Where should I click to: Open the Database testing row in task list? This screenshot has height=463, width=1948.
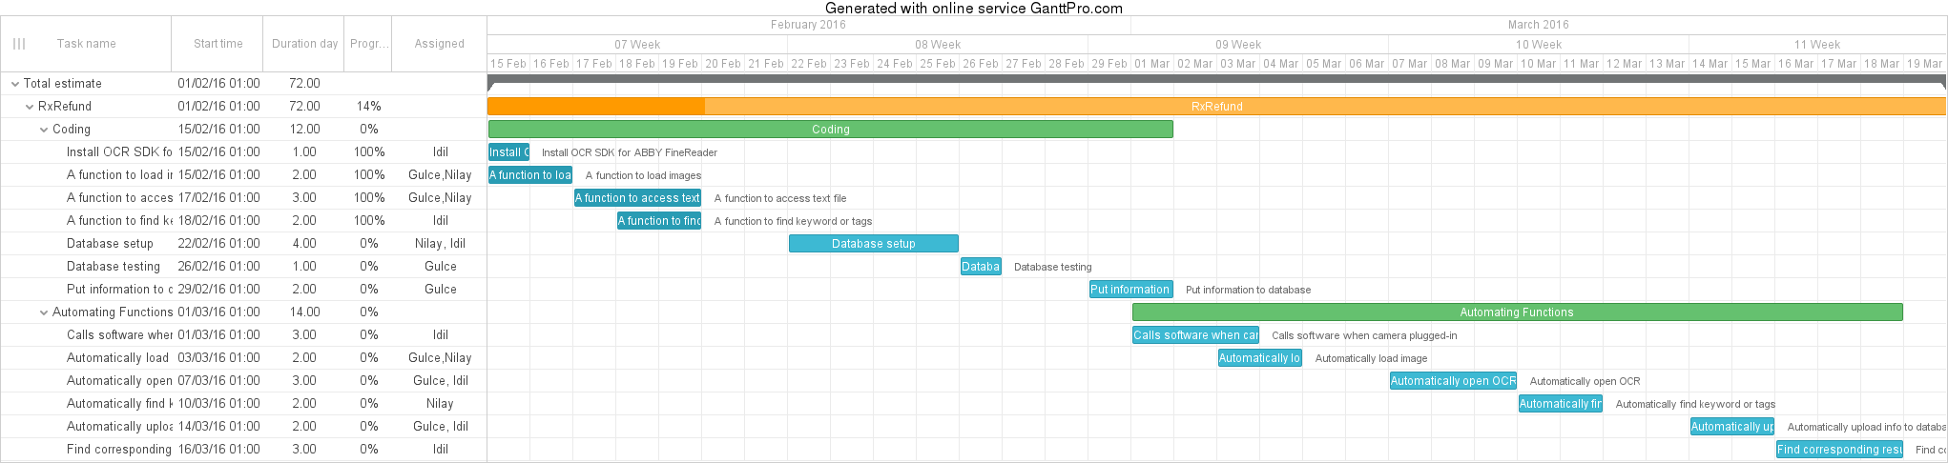point(114,267)
